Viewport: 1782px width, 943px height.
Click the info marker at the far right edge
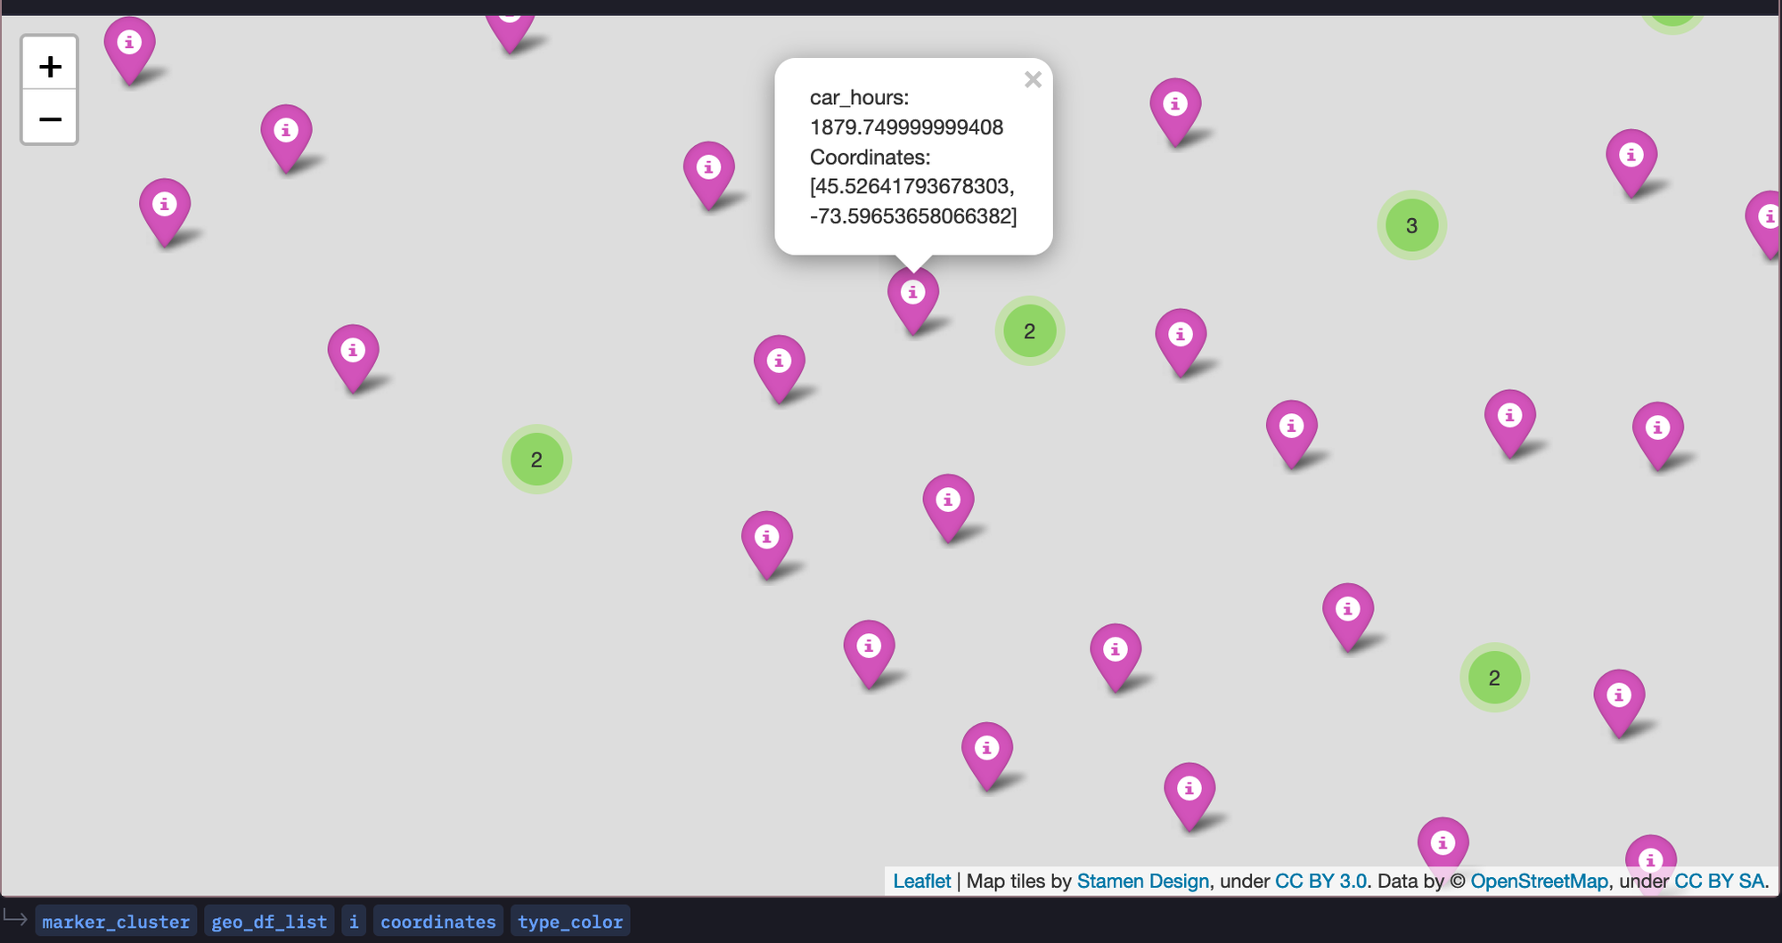tap(1770, 215)
